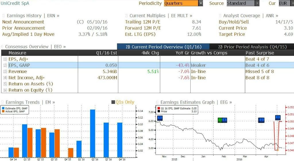Click the 5.346B revenue estimate value
Viewport: 294px width, 161px height.
coord(110,71)
